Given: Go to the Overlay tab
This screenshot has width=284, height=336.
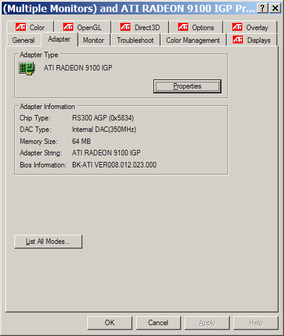Looking at the screenshot, I should pyautogui.click(x=250, y=27).
